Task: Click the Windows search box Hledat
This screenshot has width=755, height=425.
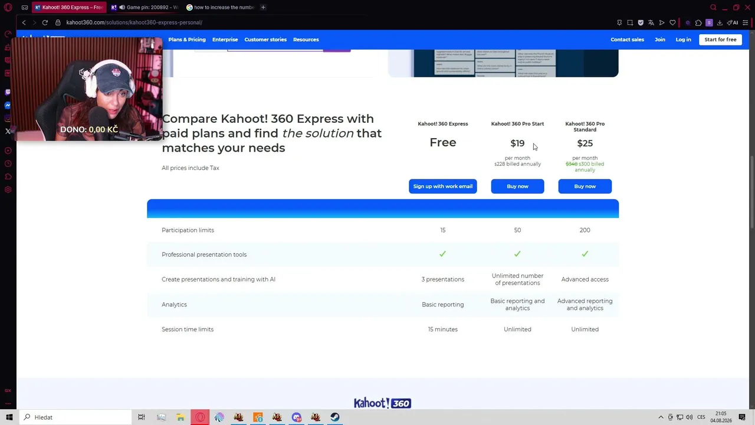Action: pyautogui.click(x=75, y=417)
